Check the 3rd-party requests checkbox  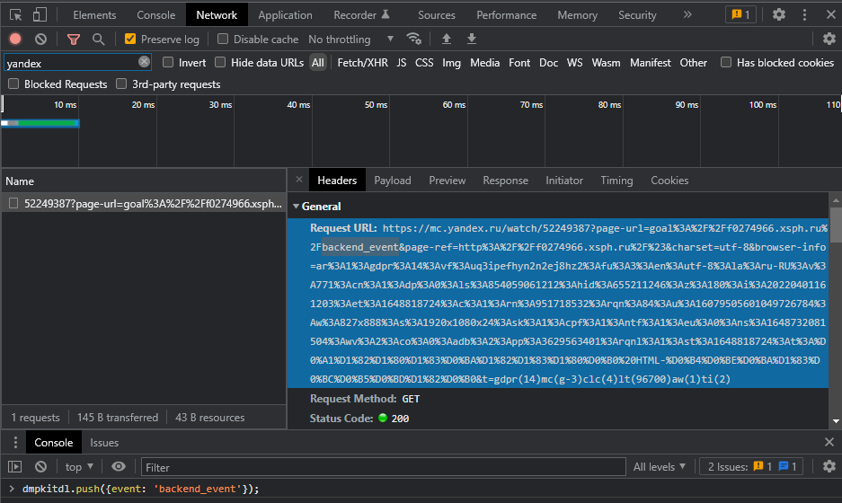[122, 84]
